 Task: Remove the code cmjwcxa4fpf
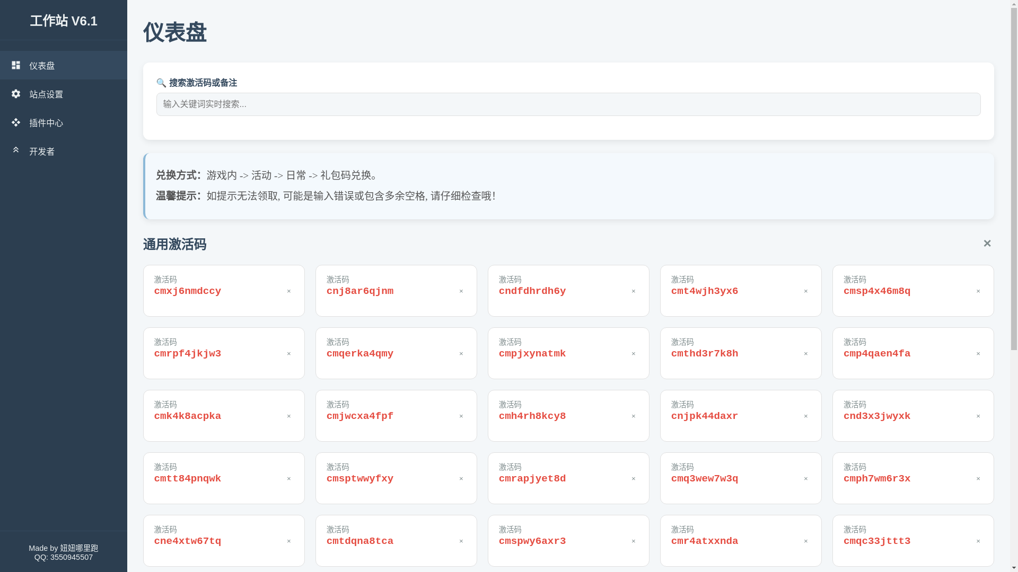[x=461, y=416]
